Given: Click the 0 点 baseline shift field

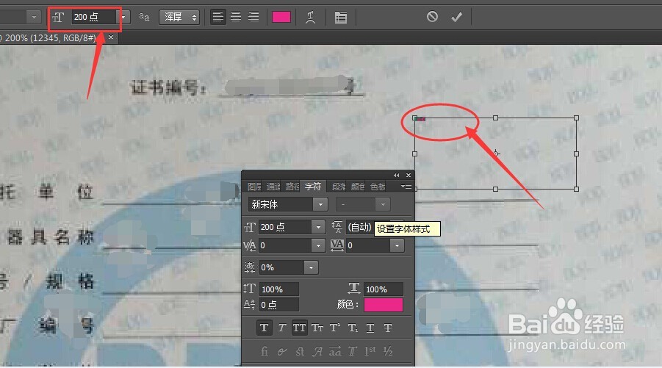Looking at the screenshot, I should 279,304.
